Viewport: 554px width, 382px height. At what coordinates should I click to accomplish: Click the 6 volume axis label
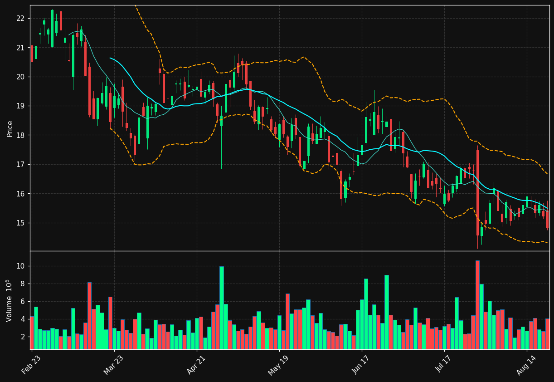[x=23, y=301]
